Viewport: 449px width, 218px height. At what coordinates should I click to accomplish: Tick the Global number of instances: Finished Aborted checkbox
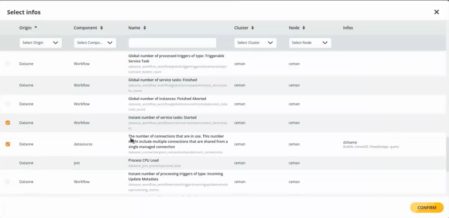pyautogui.click(x=7, y=104)
